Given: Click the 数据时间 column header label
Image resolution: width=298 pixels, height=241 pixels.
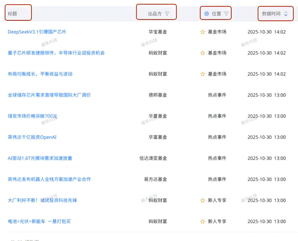Looking at the screenshot, I should [x=271, y=14].
